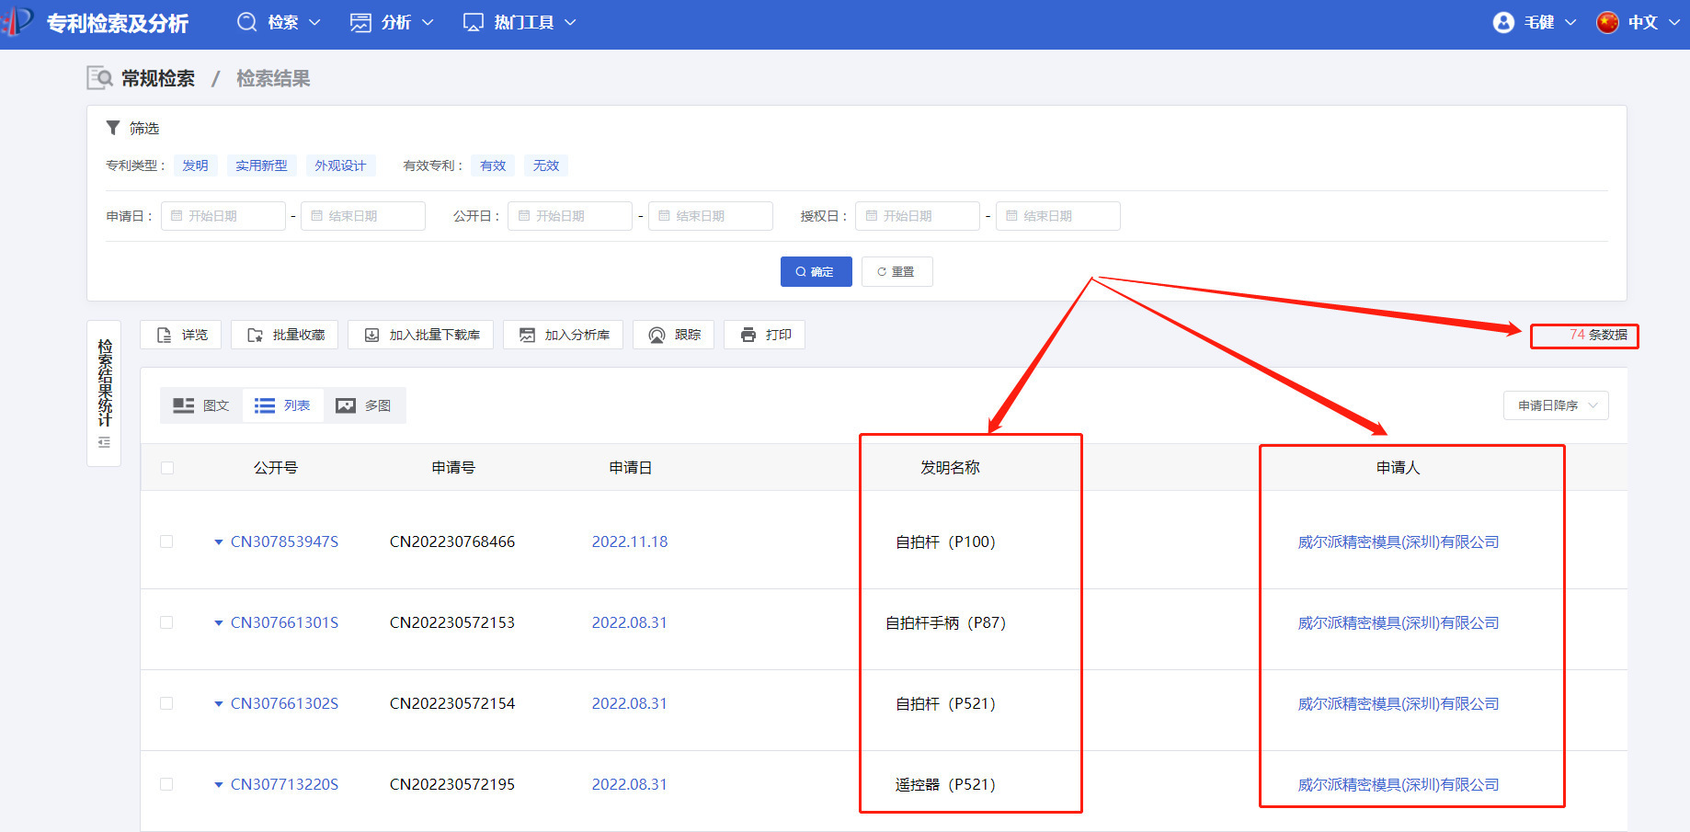Click the 申请日 开始日期 input field

[223, 216]
